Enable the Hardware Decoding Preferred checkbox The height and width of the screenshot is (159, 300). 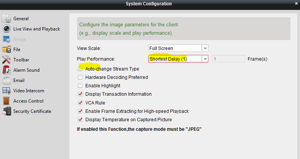[x=80, y=77]
